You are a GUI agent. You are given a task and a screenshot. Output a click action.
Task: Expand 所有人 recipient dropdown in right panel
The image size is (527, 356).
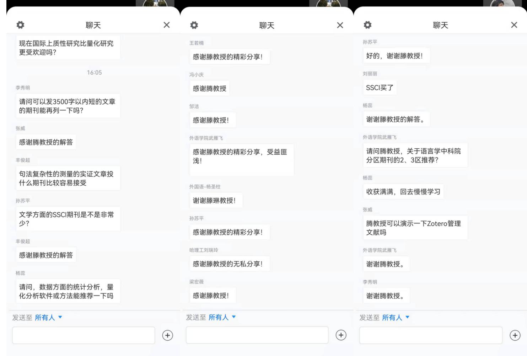[396, 318]
